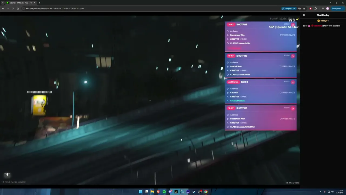This screenshot has height=195, width=346.
Task: Click the 502 | Quentin St. Clair label
Action: [284, 27]
